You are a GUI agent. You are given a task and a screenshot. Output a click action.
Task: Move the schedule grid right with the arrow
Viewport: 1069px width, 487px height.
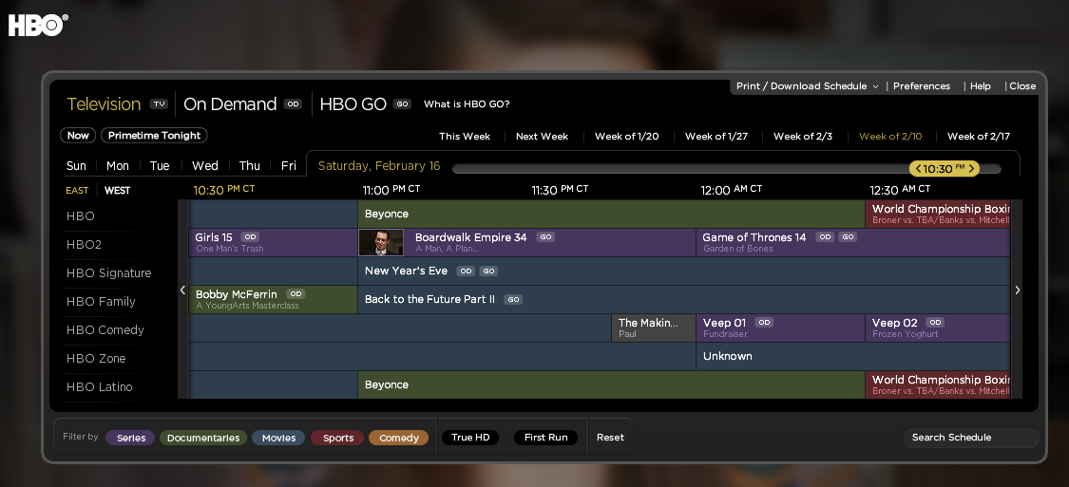pyautogui.click(x=1017, y=290)
